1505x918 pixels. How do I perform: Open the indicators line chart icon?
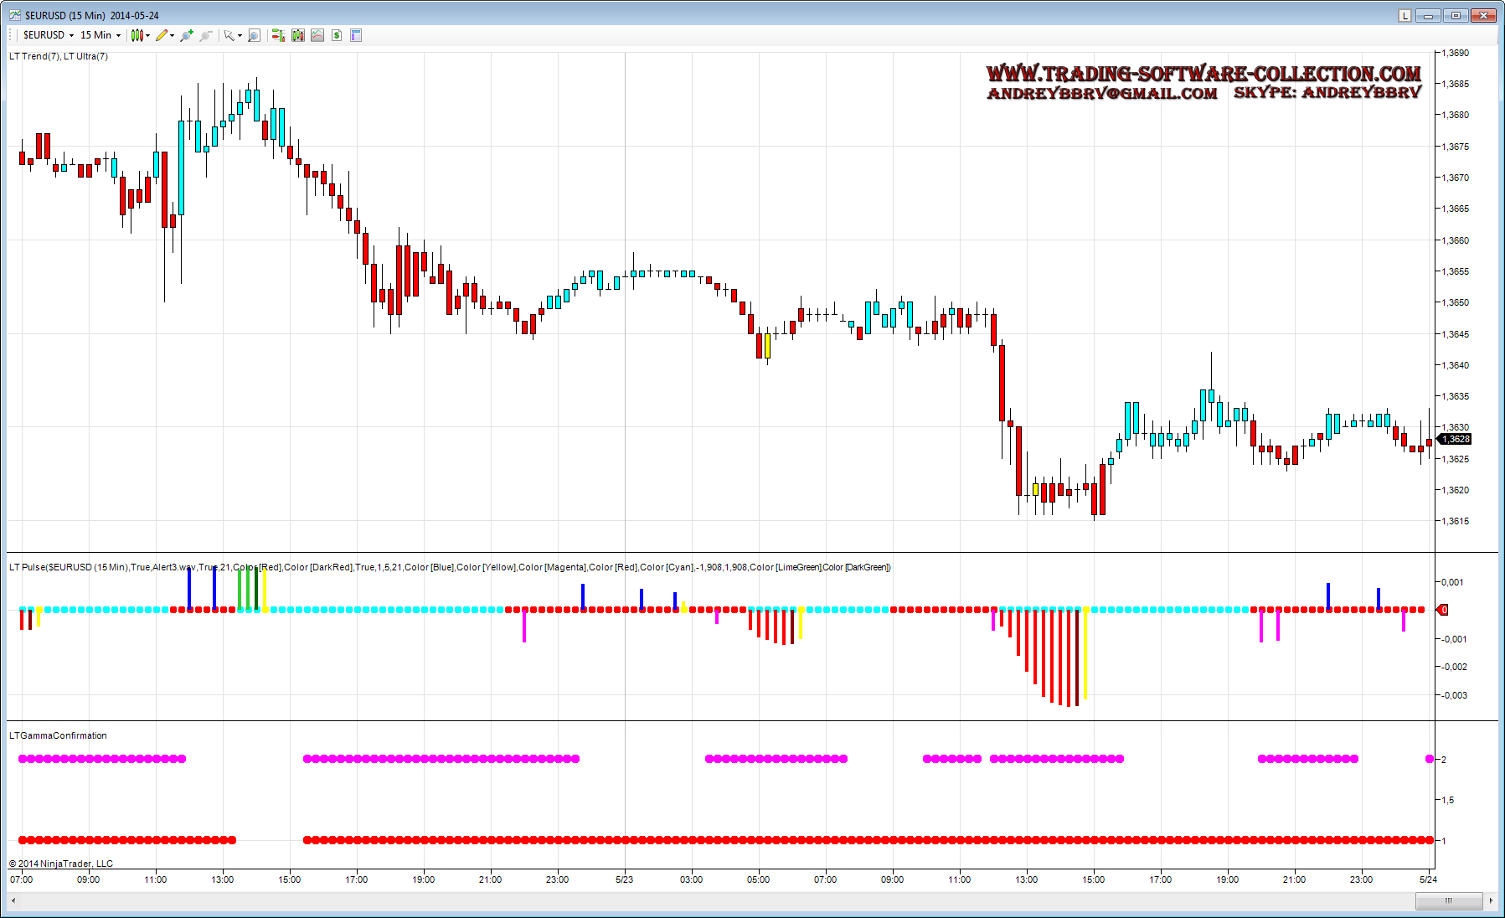pos(317,35)
